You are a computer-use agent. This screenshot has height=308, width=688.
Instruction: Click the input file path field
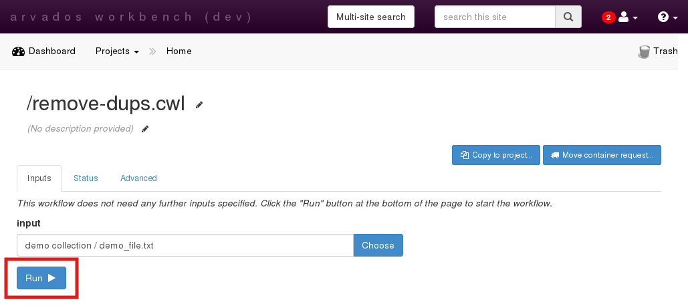185,245
